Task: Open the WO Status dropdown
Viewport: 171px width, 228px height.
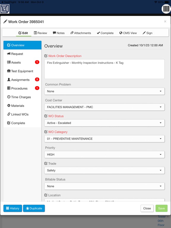Action: tap(104, 123)
